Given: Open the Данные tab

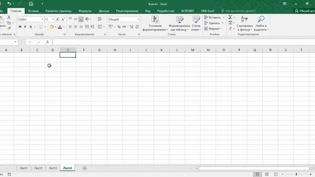Looking at the screenshot, I should click(104, 11).
